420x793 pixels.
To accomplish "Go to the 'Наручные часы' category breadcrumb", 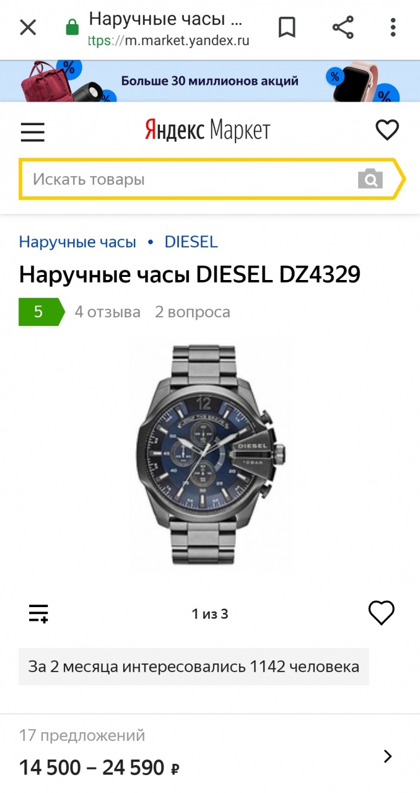I will (x=77, y=242).
